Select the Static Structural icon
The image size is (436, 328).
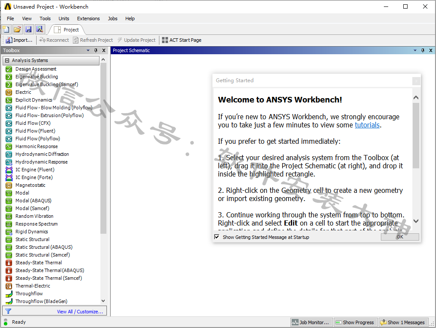(x=9, y=239)
